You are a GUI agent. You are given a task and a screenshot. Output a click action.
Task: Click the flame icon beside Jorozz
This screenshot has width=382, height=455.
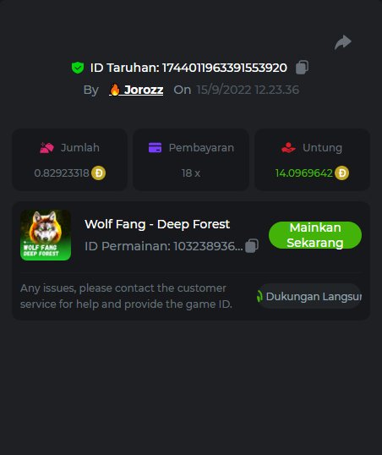[115, 90]
